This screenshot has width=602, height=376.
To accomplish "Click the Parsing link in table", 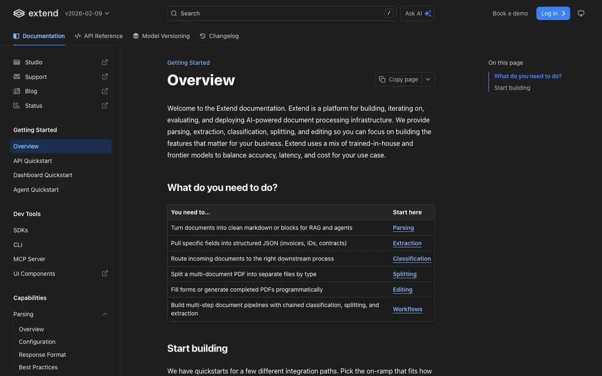I will click(403, 228).
